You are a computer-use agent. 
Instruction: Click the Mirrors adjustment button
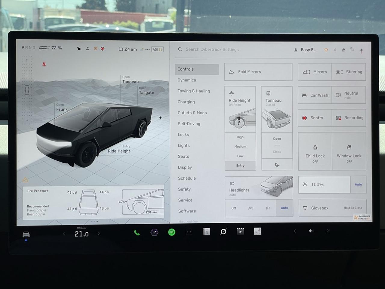click(x=315, y=72)
